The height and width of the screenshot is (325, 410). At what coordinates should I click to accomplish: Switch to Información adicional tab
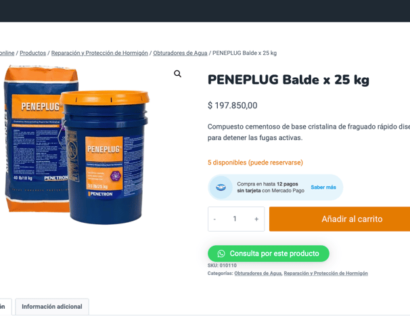(x=52, y=307)
